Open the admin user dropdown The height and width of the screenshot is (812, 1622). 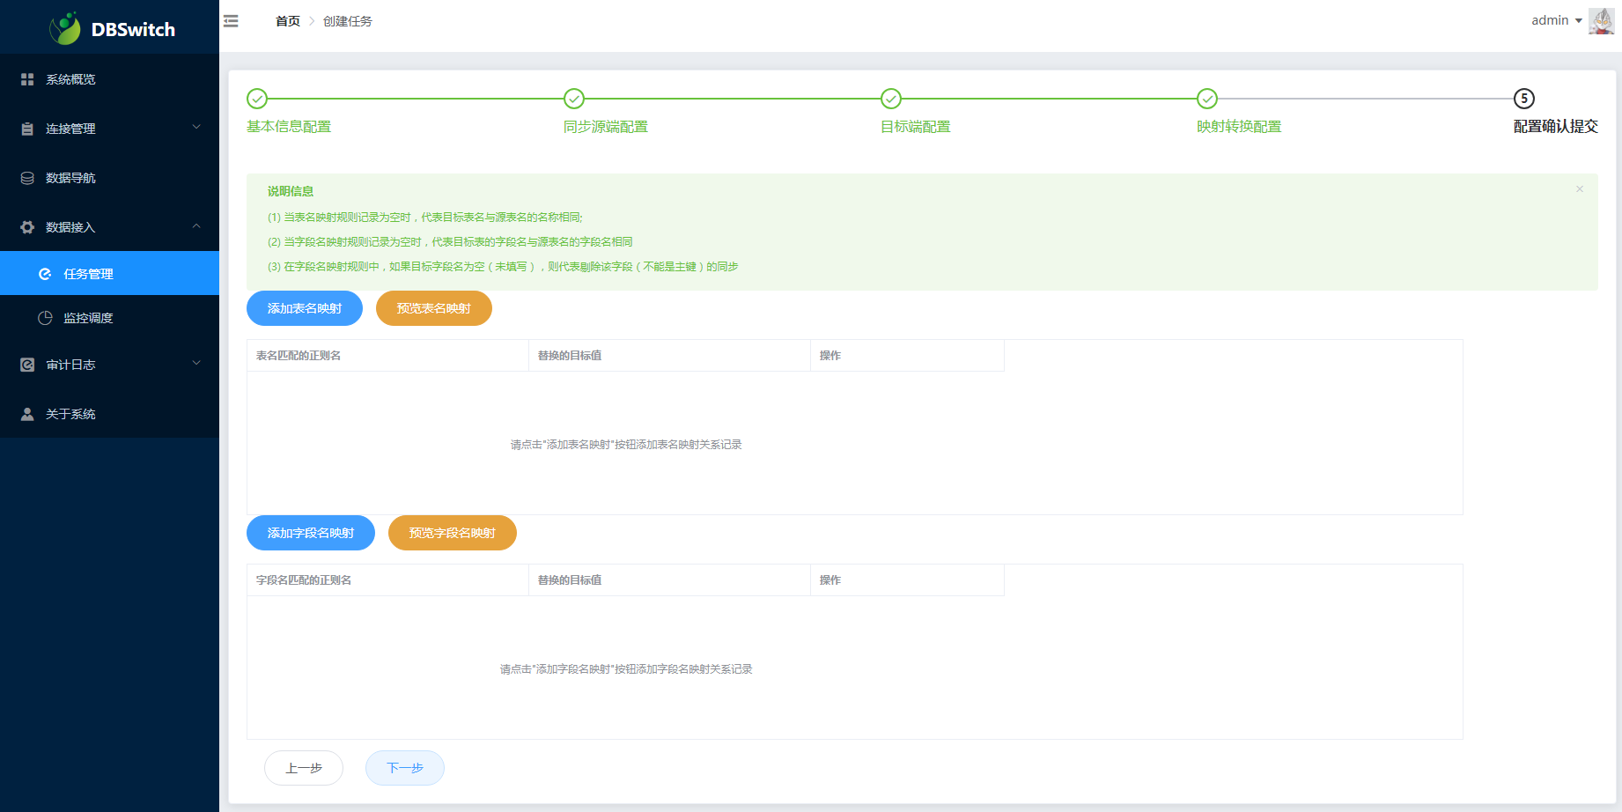pos(1556,20)
